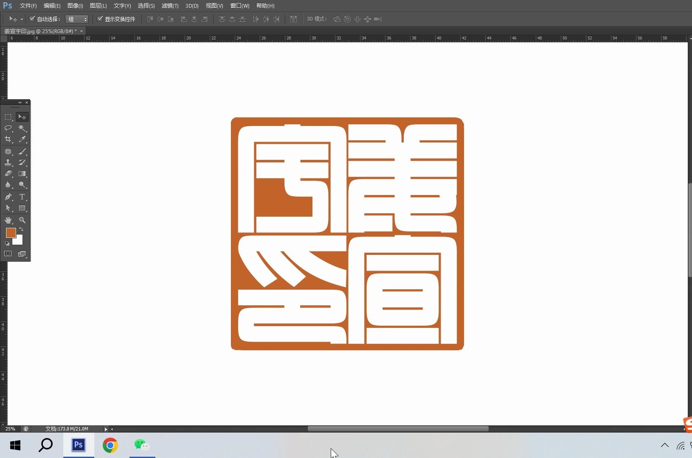
Task: Select the Magic Wand tool
Action: 22,128
